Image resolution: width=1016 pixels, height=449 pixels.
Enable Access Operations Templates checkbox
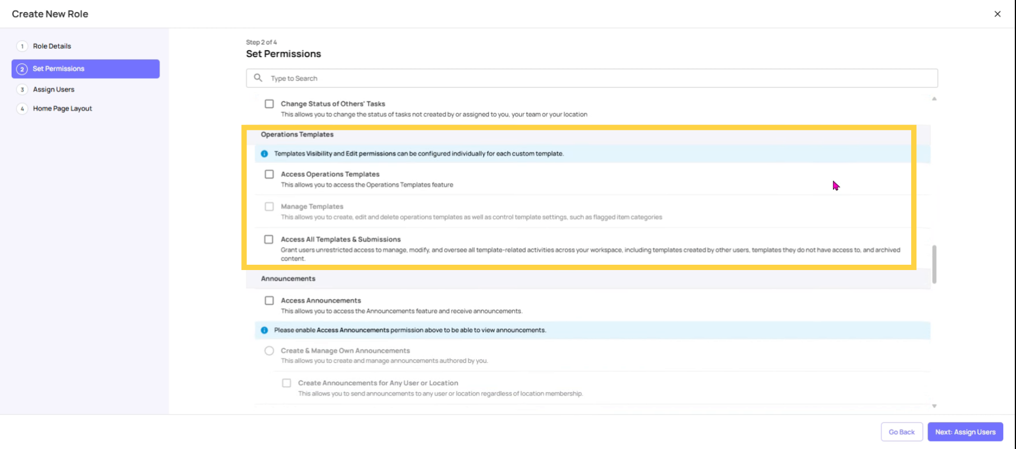(269, 174)
